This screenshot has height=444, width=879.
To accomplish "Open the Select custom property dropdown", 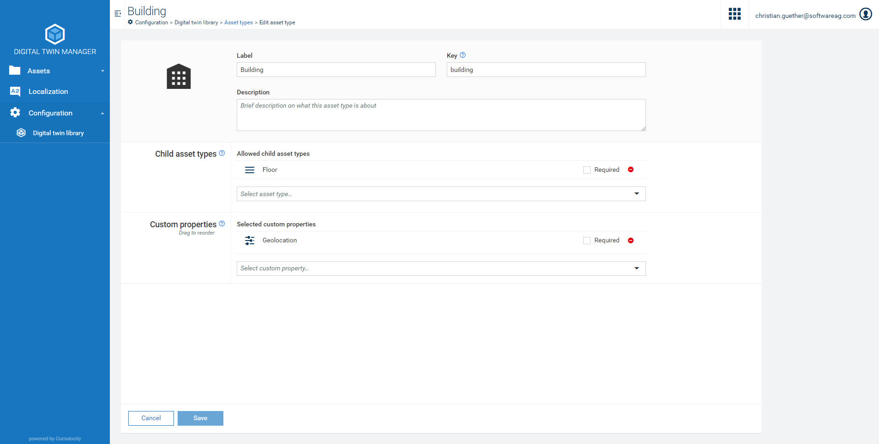I will 441,269.
